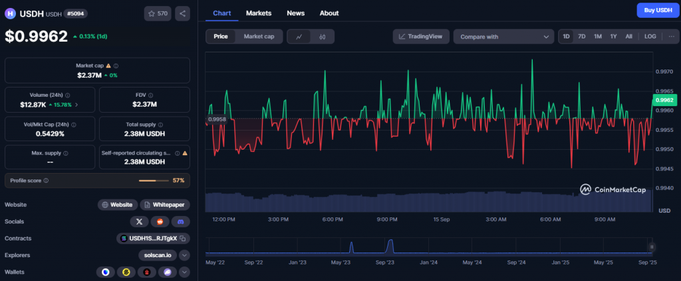Select the Price chart toggle
This screenshot has width=681, height=281.
point(221,36)
